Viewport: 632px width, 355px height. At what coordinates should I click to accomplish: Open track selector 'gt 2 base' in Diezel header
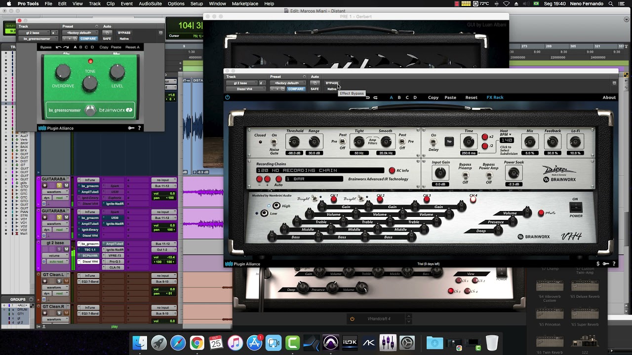click(x=242, y=83)
